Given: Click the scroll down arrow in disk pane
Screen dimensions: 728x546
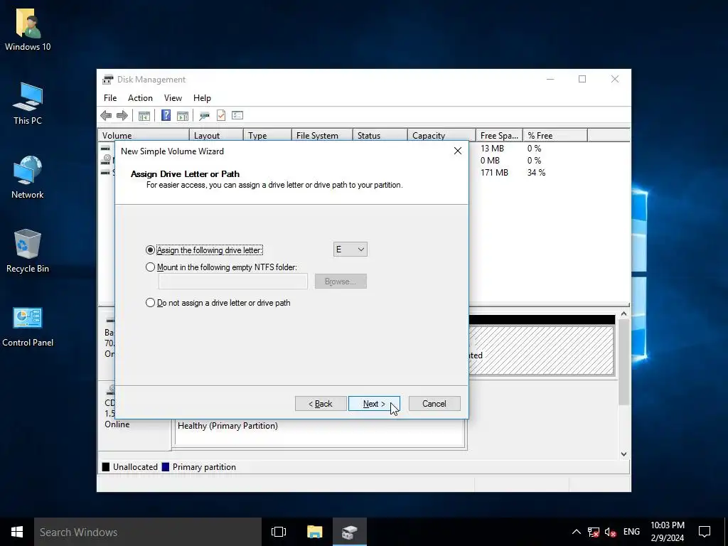Looking at the screenshot, I should (x=624, y=454).
